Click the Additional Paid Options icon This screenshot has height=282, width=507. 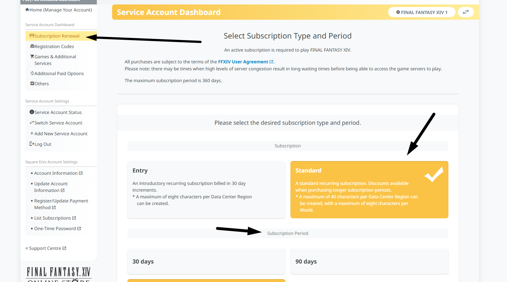click(32, 74)
